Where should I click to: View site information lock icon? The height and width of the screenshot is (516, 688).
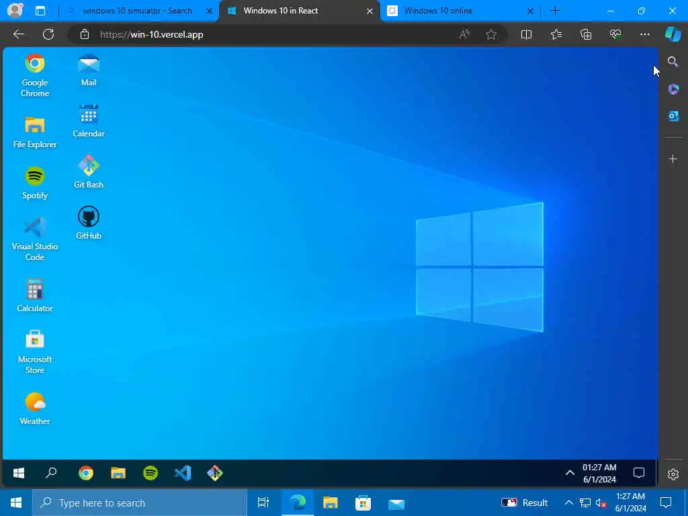click(x=85, y=35)
